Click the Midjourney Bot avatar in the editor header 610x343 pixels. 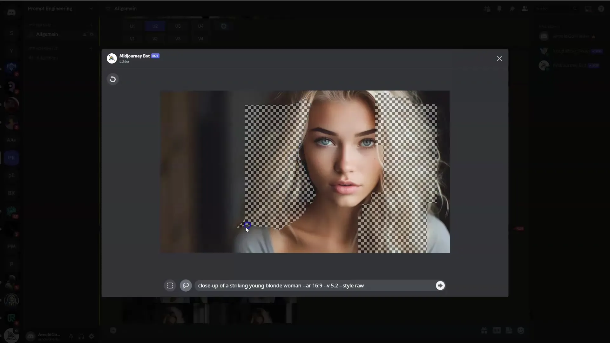112,58
